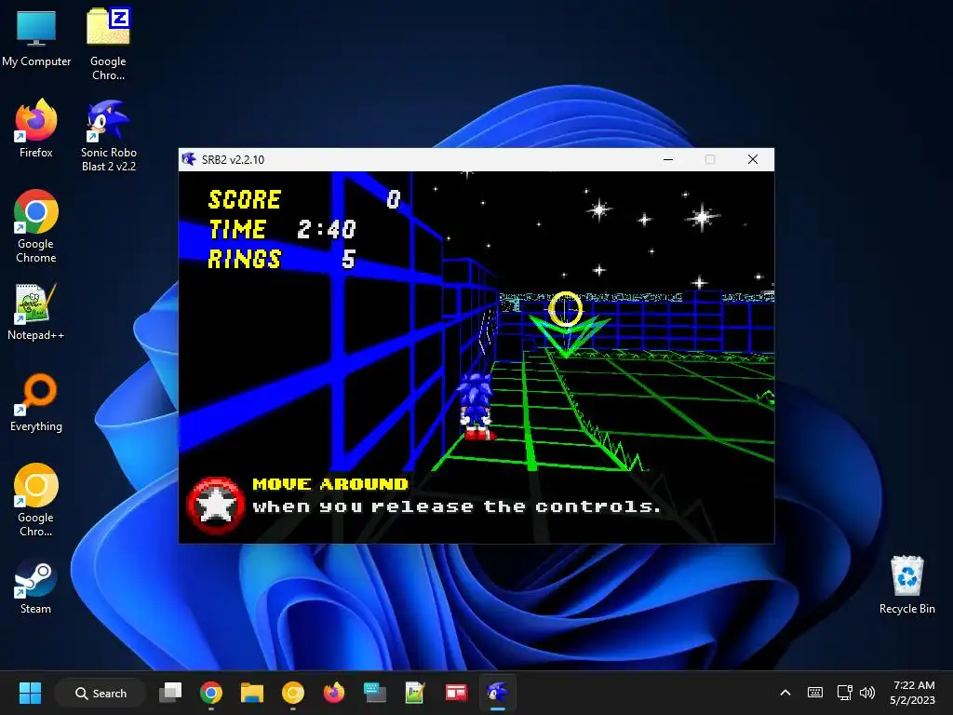This screenshot has height=715, width=953.
Task: Click the Sonic character in the game view
Action: 477,406
